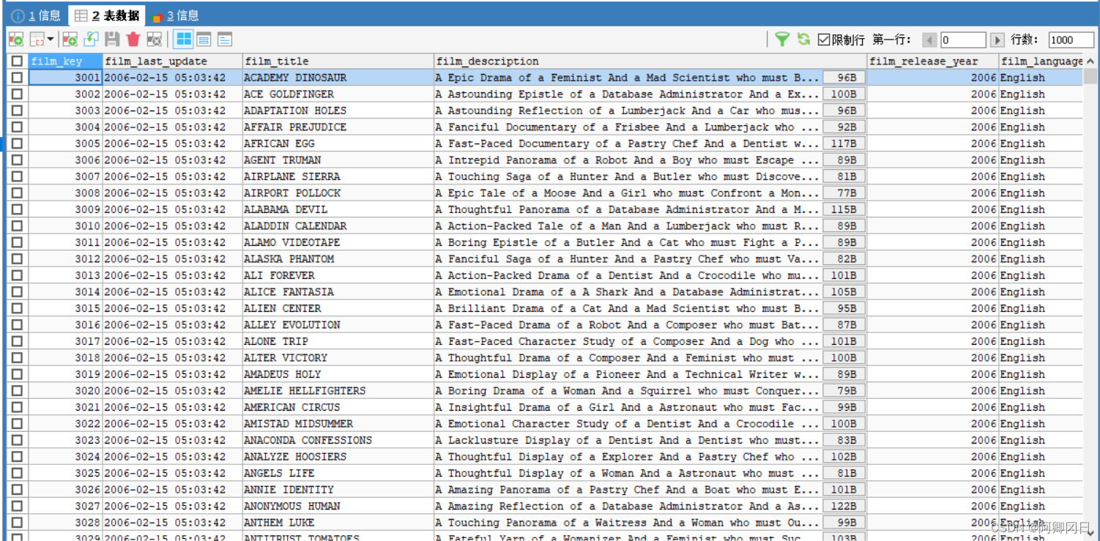
Task: Open the 3 信息 tab
Action: click(174, 15)
